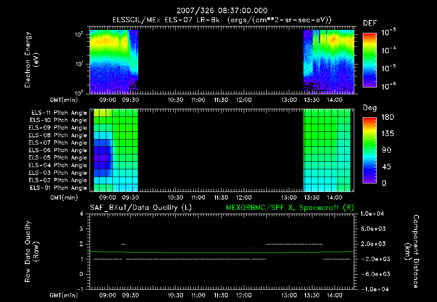
Task: Select the ELS-05 Pitch Angle row label
Action: coord(58,158)
